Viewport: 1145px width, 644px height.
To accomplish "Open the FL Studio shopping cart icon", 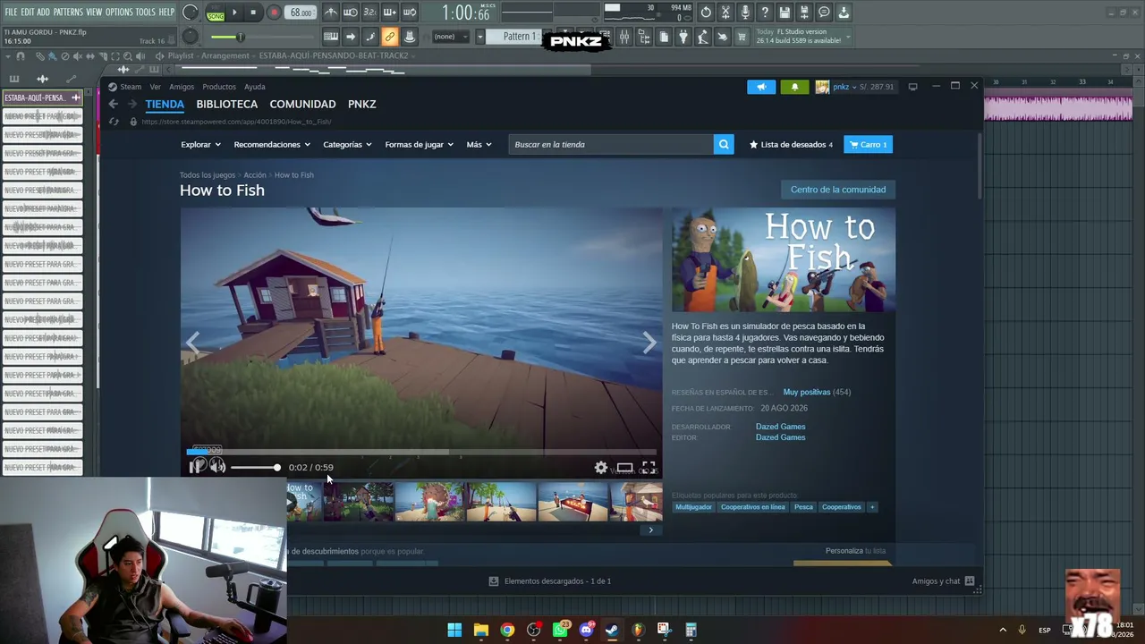I will (742, 37).
